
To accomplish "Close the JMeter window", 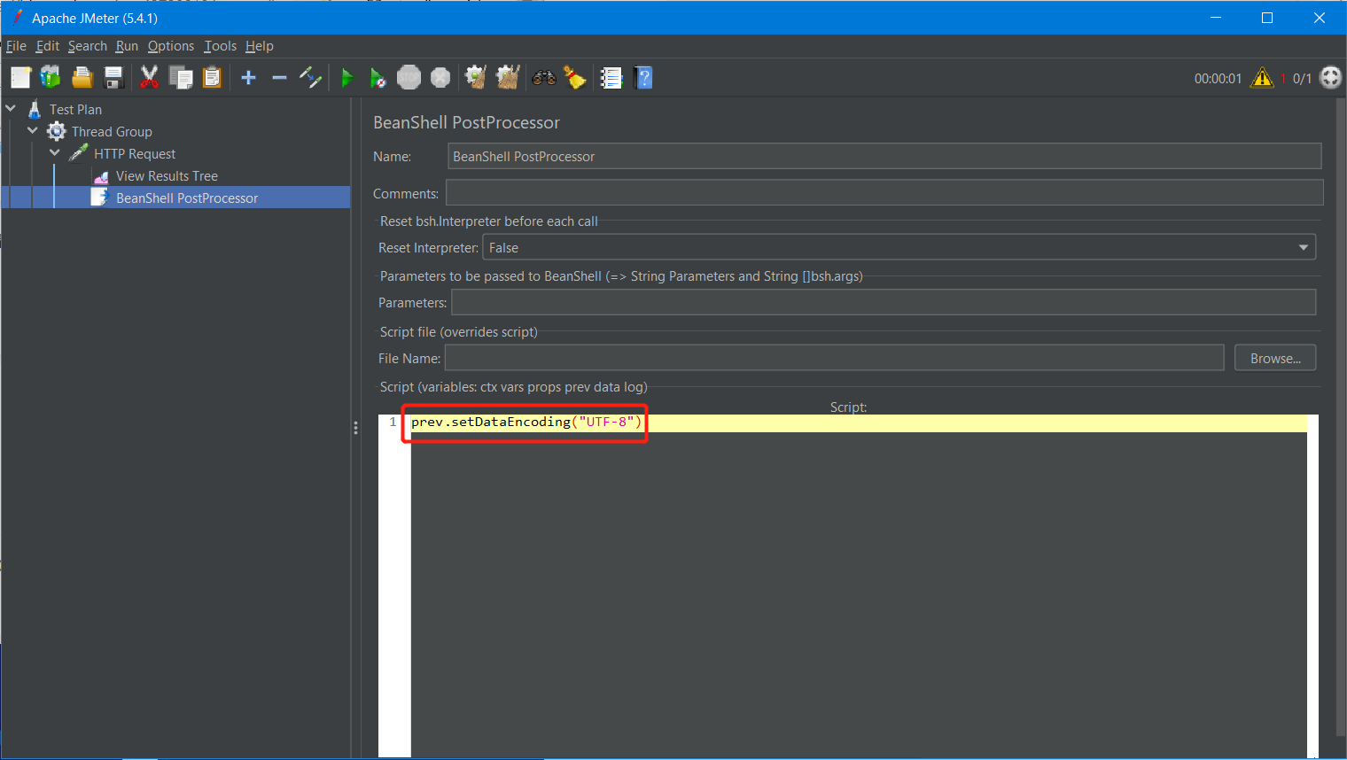I will tap(1319, 18).
